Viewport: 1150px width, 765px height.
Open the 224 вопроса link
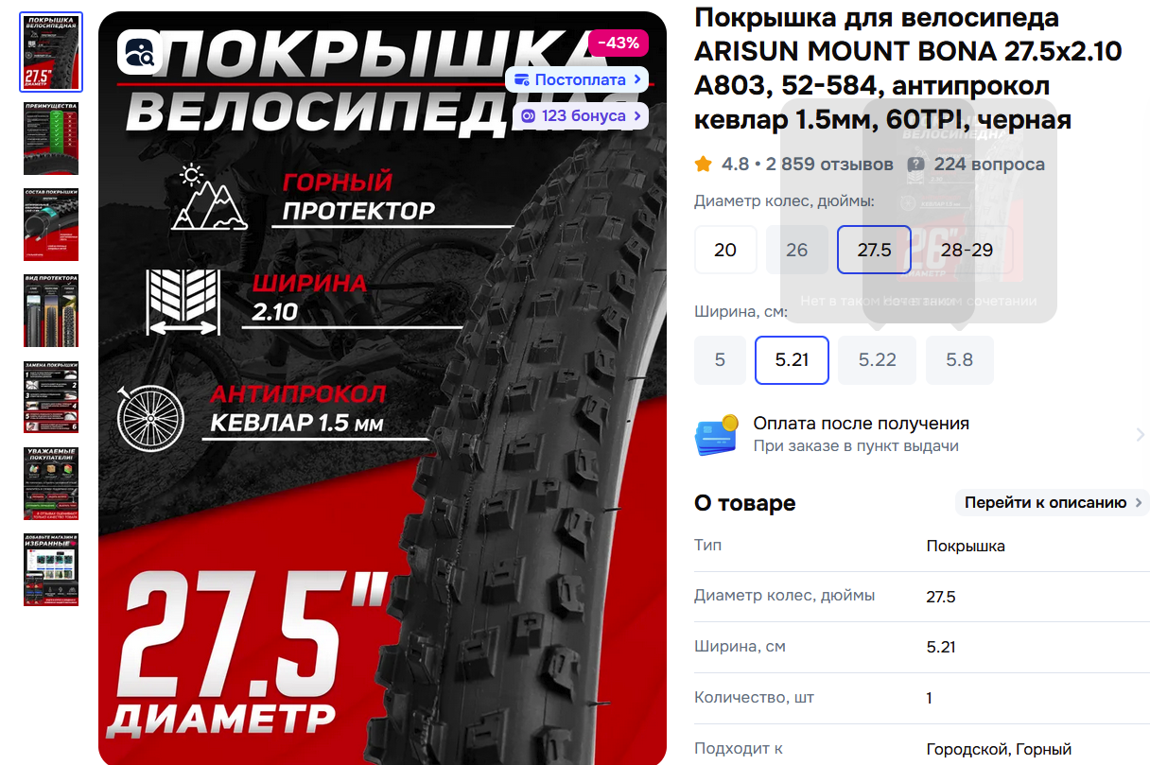pos(989,165)
